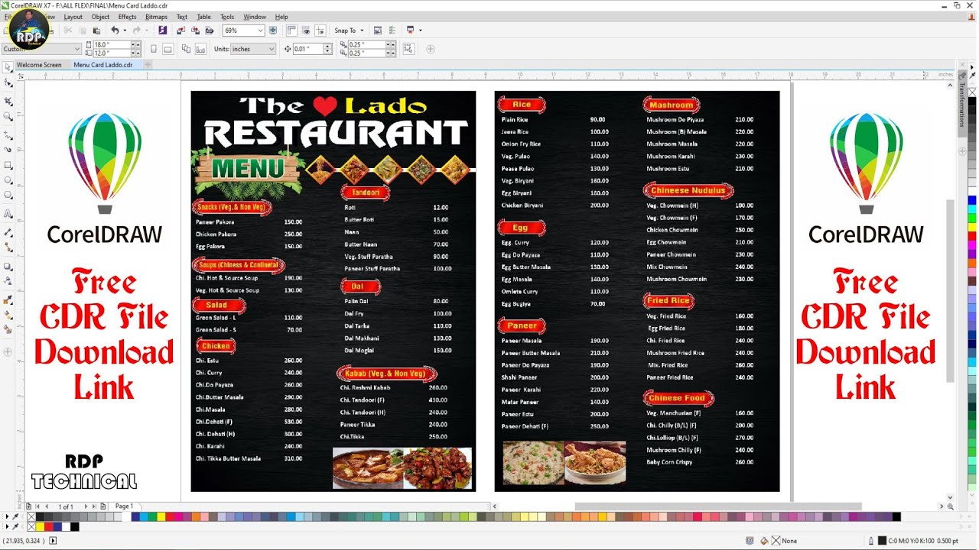Add a new document tab with plus

click(148, 65)
